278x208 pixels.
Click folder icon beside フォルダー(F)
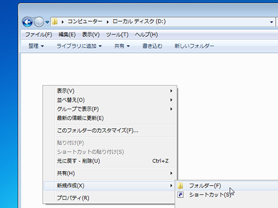click(180, 186)
